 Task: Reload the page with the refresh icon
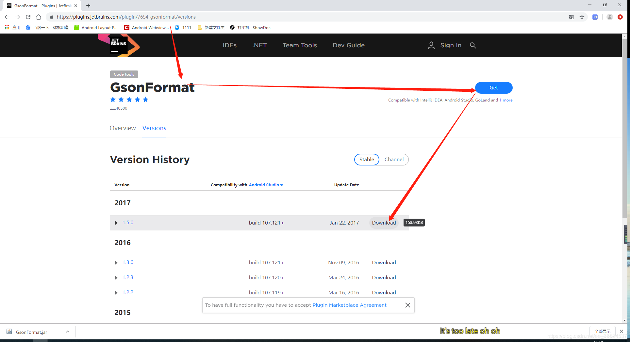[x=28, y=17]
